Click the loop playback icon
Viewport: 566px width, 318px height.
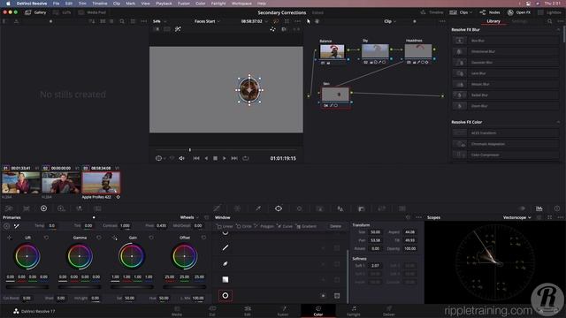(246, 158)
